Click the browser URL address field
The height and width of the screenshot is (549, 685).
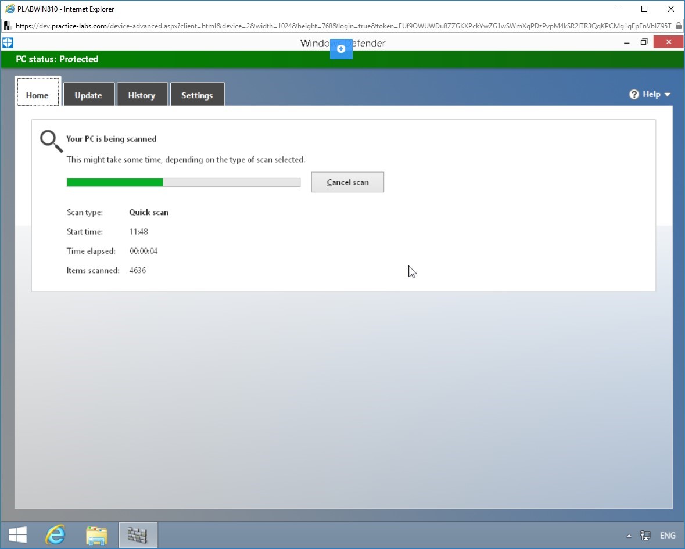tap(343, 26)
